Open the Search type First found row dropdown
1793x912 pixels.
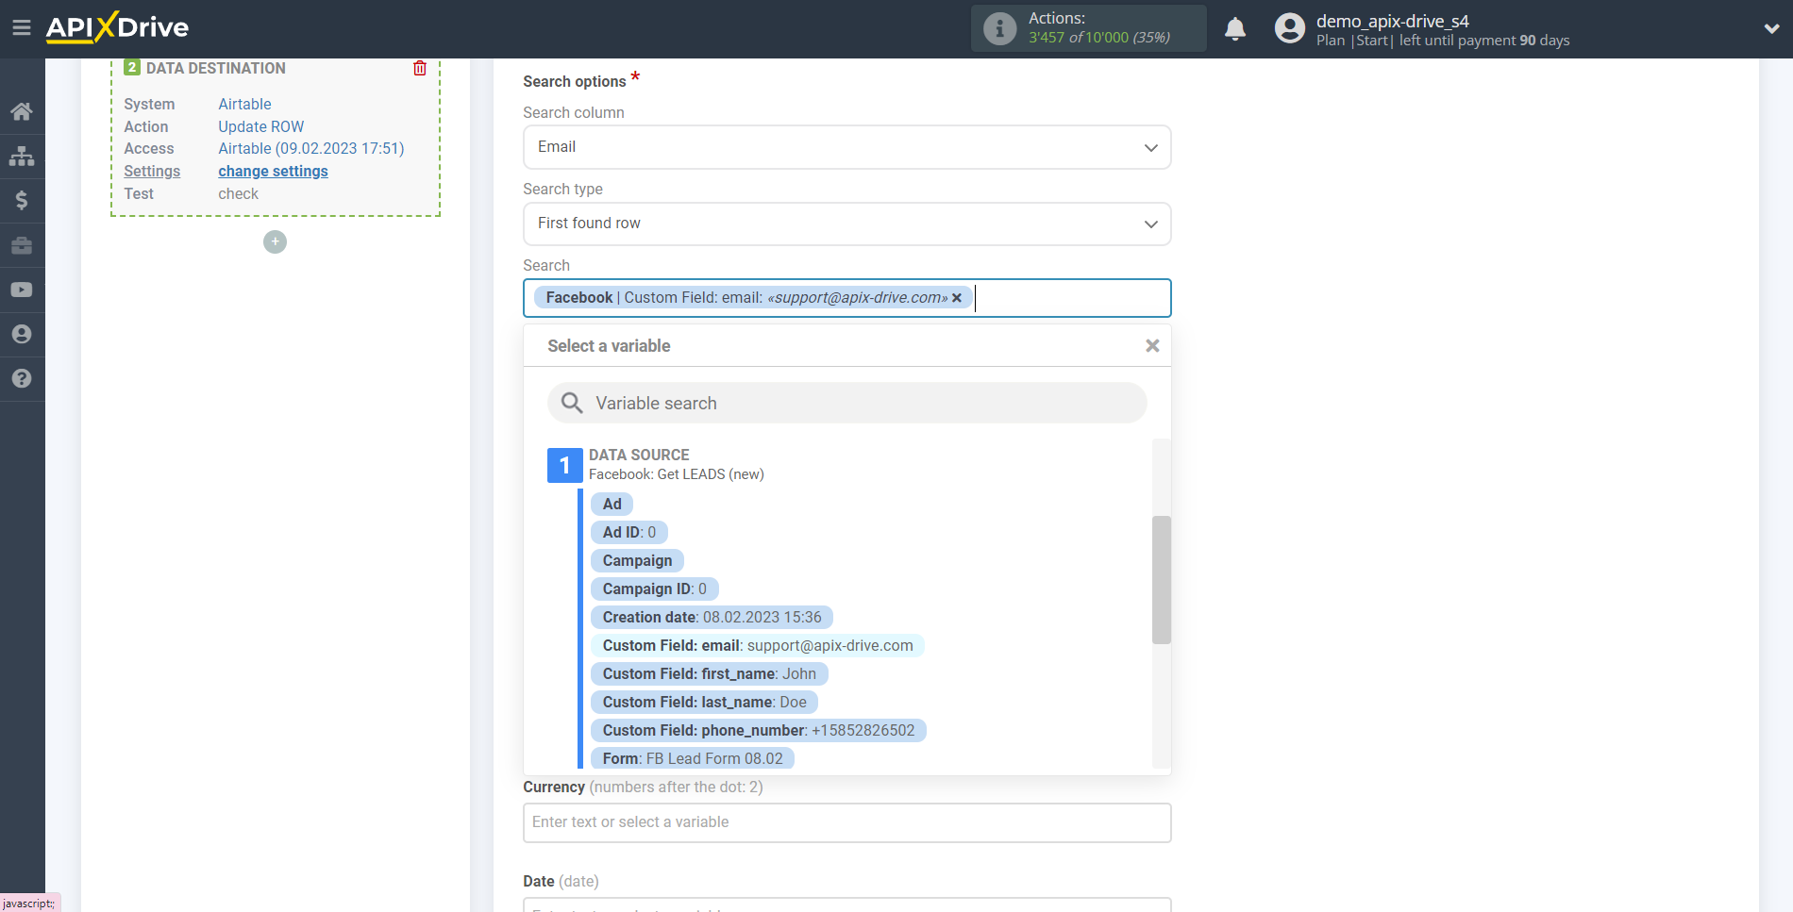point(846,224)
